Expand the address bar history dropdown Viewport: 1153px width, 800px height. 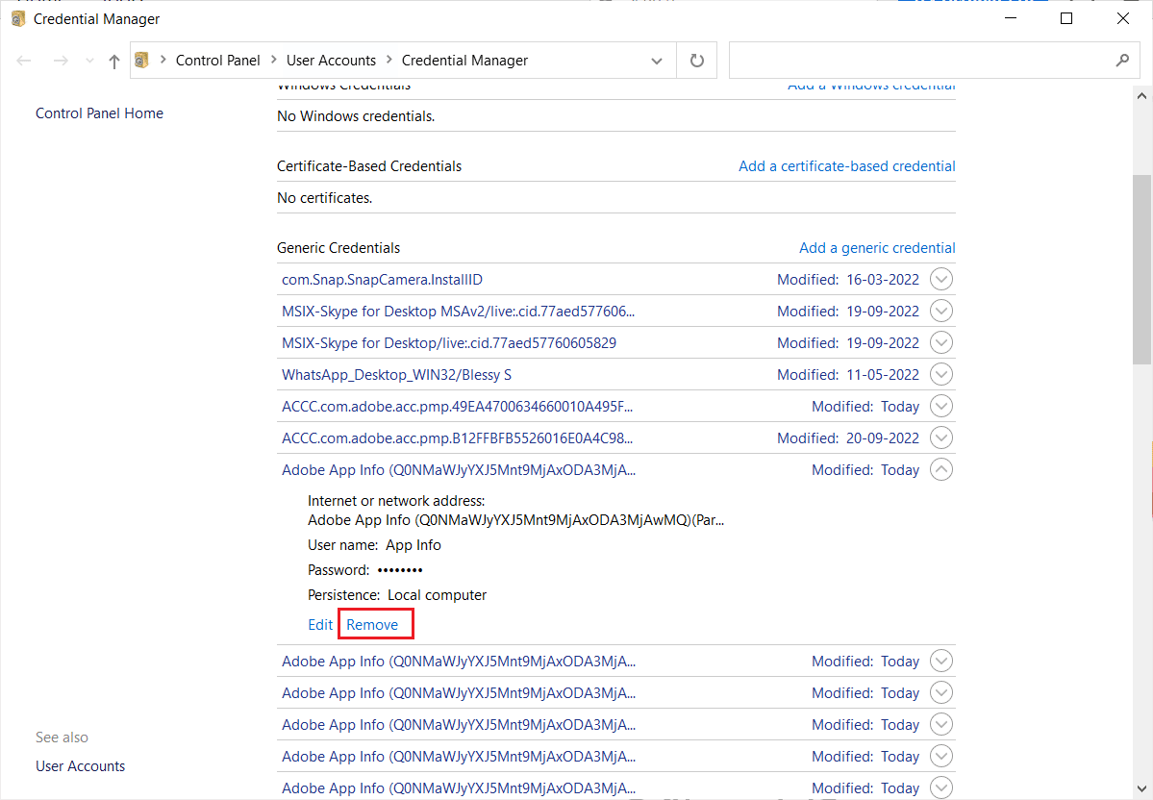coord(657,61)
